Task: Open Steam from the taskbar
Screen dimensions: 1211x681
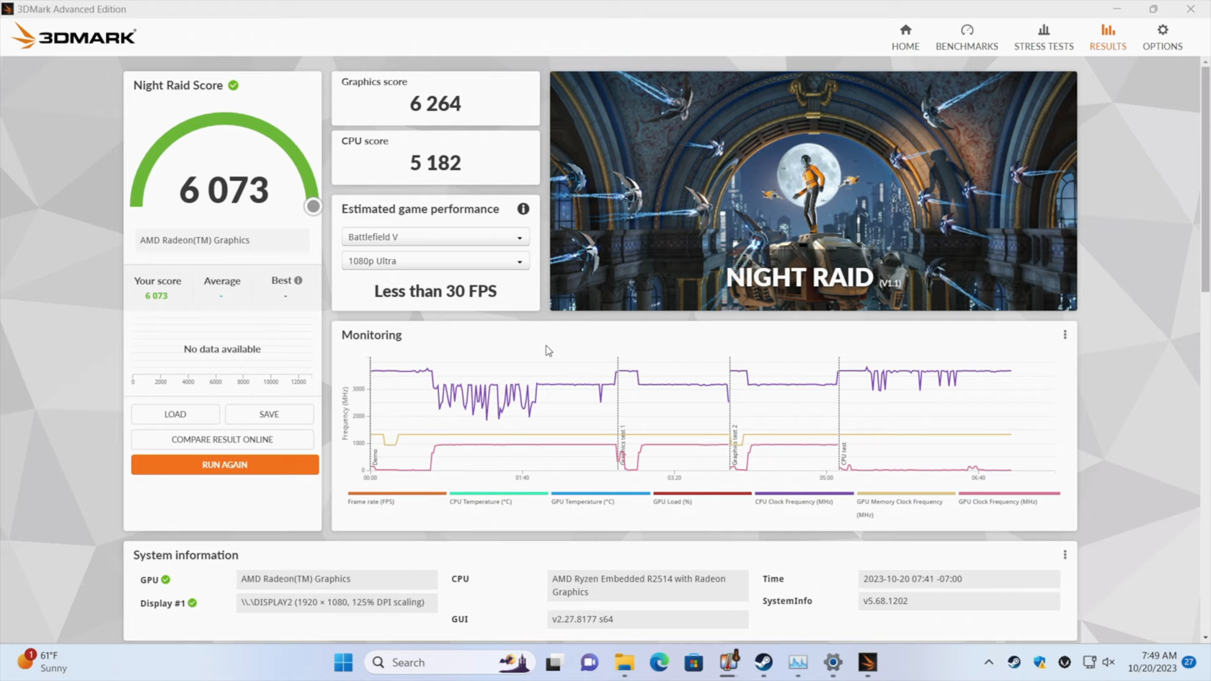Action: point(763,662)
